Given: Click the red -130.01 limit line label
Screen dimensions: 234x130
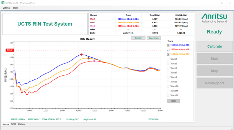Looking at the screenshot, I should point(10,50).
